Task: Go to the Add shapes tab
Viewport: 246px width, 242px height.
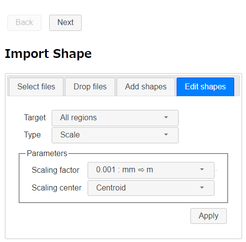Action: 146,87
